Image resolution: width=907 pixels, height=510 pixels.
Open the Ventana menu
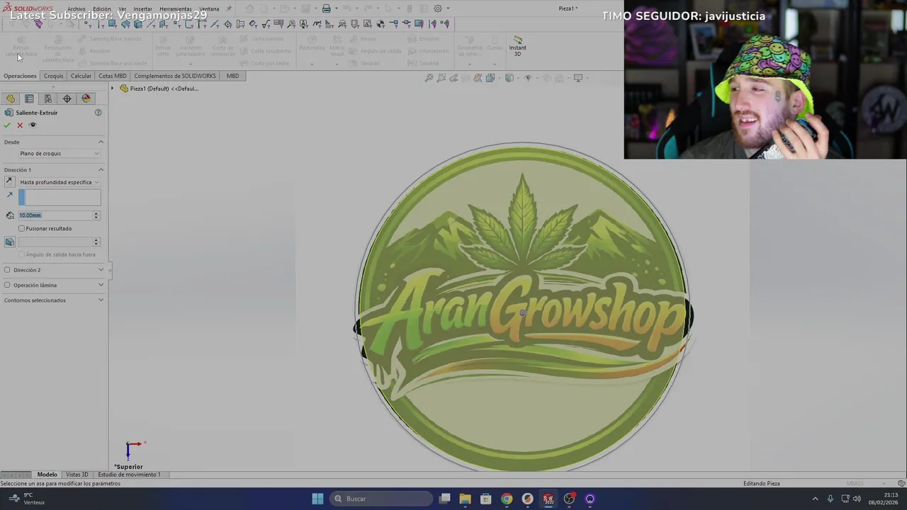(209, 9)
